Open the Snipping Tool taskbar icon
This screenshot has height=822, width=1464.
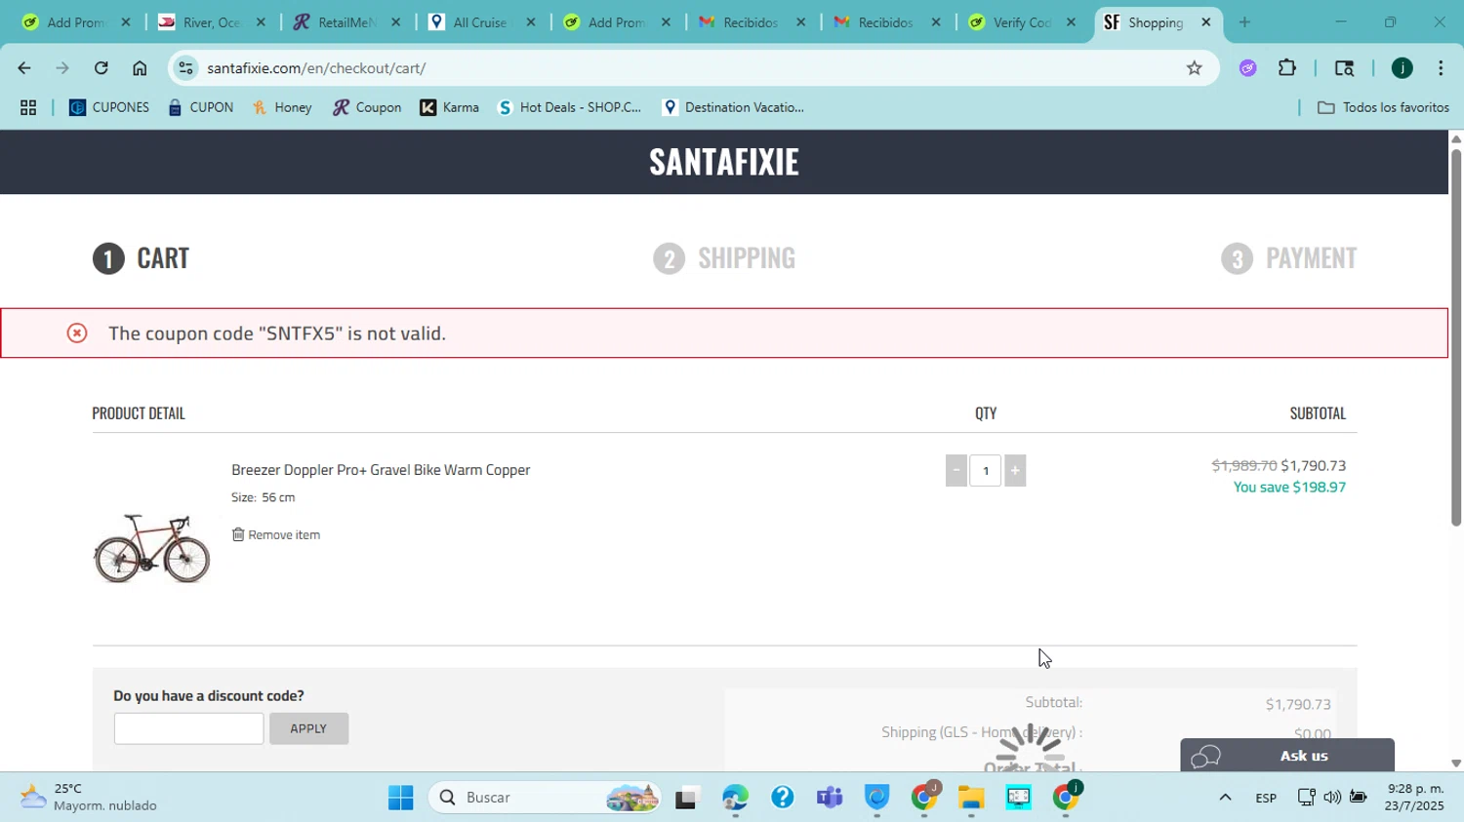tap(1018, 798)
